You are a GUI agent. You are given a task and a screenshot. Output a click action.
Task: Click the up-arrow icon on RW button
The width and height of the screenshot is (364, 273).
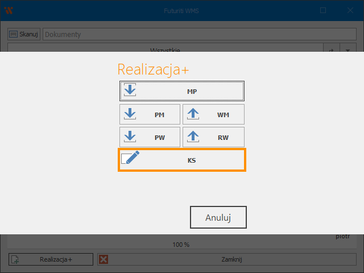(193, 136)
